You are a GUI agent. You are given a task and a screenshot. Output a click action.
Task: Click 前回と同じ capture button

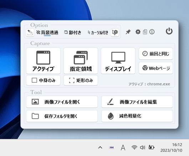point(156,54)
